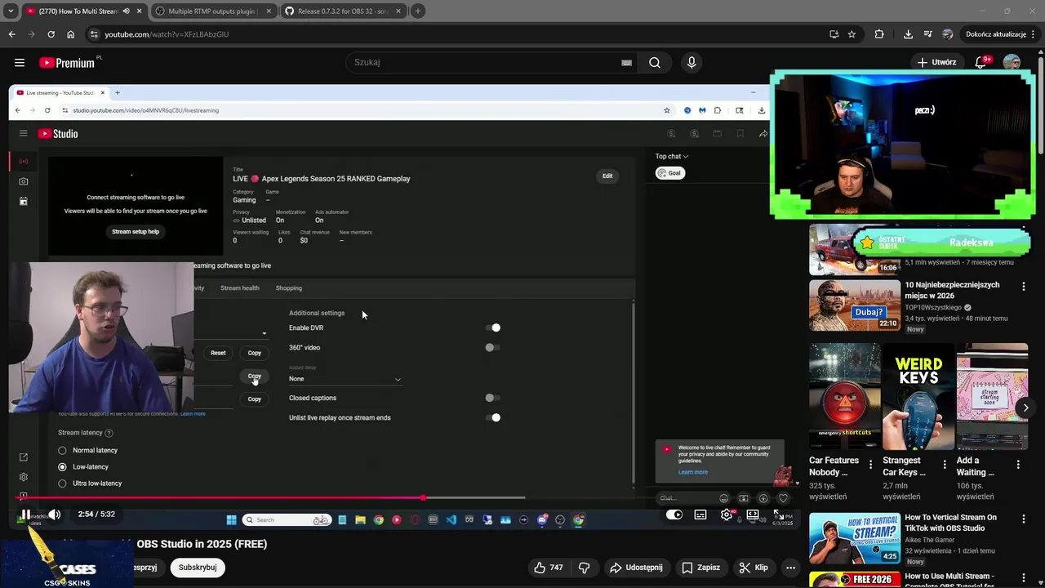Show Chrome downloads

click(908, 34)
